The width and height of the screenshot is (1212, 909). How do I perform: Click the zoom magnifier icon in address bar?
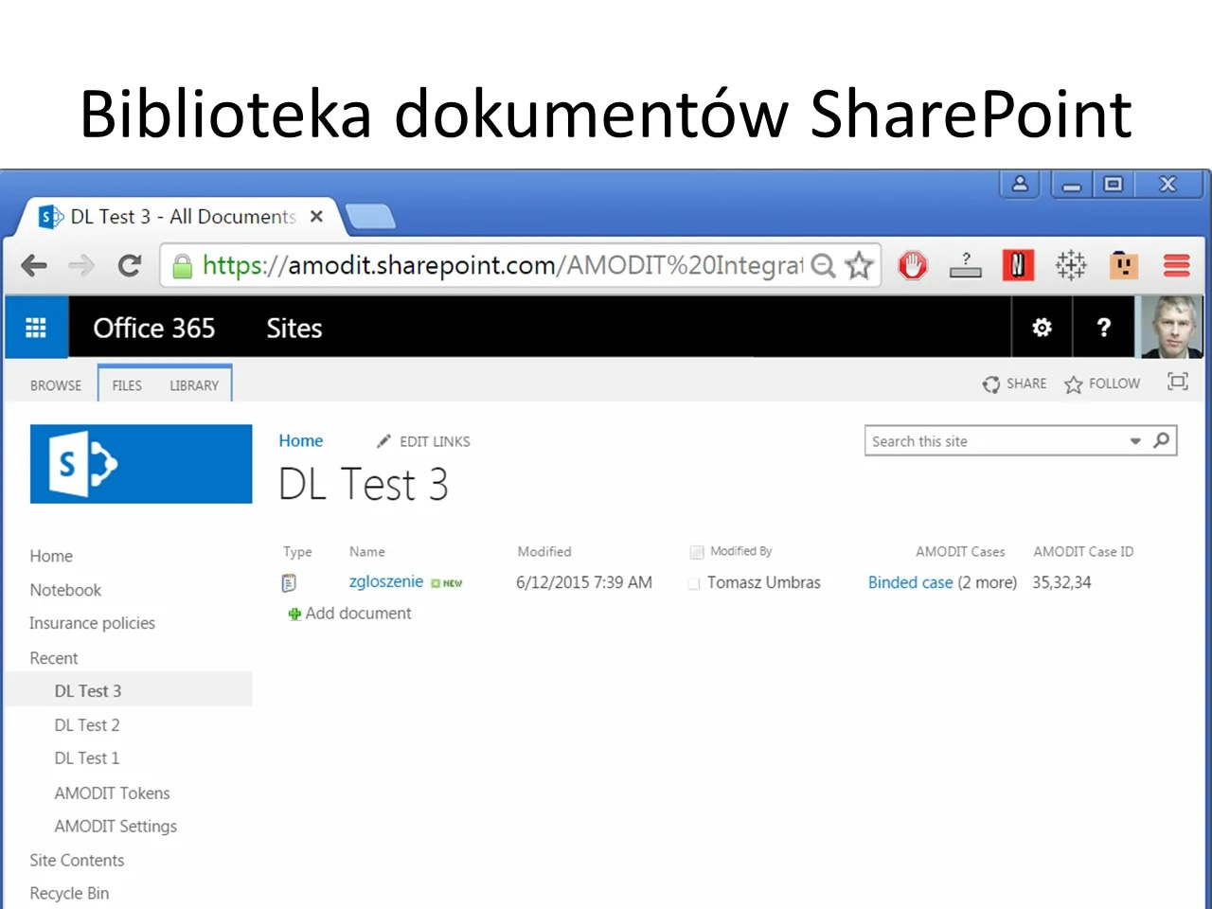[824, 266]
